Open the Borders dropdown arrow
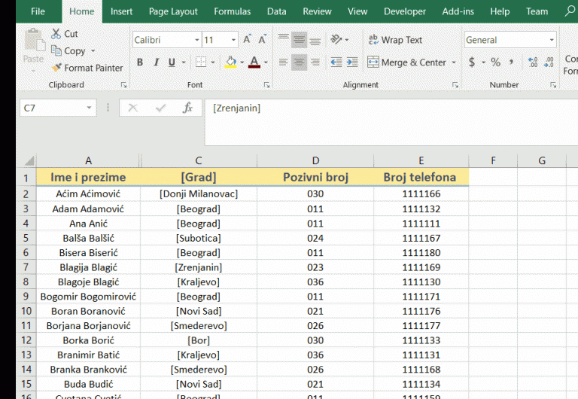 [x=213, y=62]
